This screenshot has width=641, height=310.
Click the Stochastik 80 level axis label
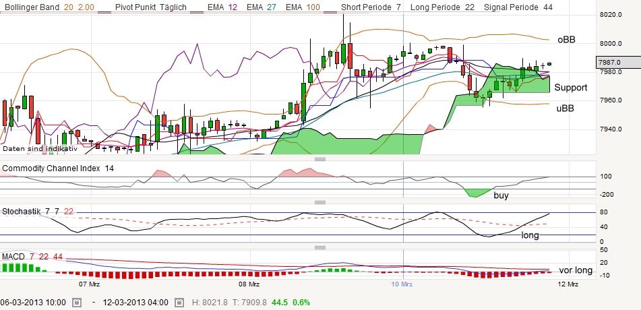click(604, 212)
